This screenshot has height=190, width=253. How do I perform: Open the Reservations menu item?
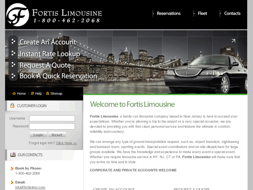169,13
